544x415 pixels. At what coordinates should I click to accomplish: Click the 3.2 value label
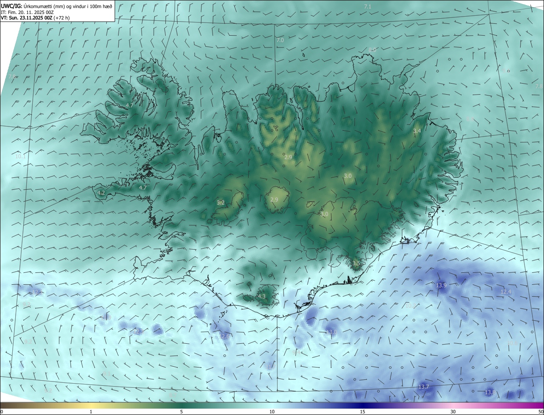pos(221,203)
